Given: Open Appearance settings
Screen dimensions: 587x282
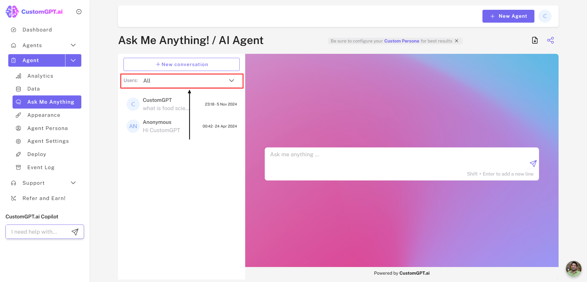Looking at the screenshot, I should tap(44, 115).
